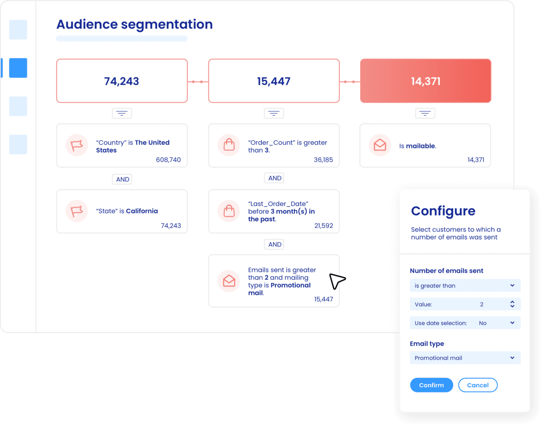
Task: Select the first sidebar item at top
Action: (x=18, y=30)
